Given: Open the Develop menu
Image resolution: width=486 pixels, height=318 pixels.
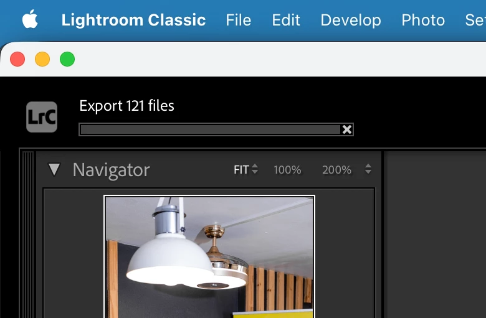Looking at the screenshot, I should pos(351,21).
